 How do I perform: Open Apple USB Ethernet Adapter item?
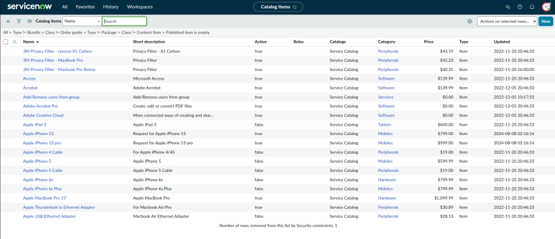[x=49, y=216]
